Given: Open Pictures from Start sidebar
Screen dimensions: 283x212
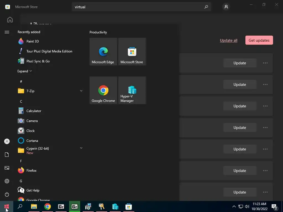Looking at the screenshot, I should 7,168.
